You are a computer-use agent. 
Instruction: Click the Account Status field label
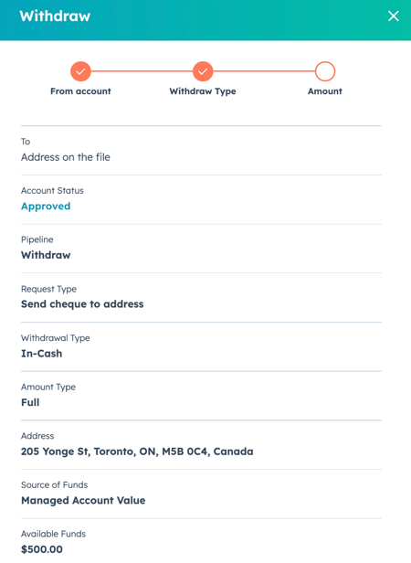(x=52, y=191)
